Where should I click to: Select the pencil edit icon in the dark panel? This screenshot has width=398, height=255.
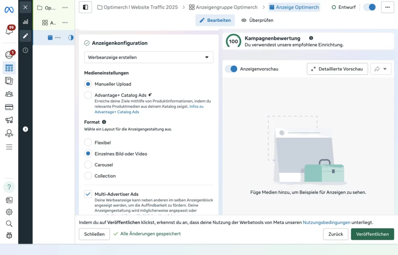click(x=25, y=36)
